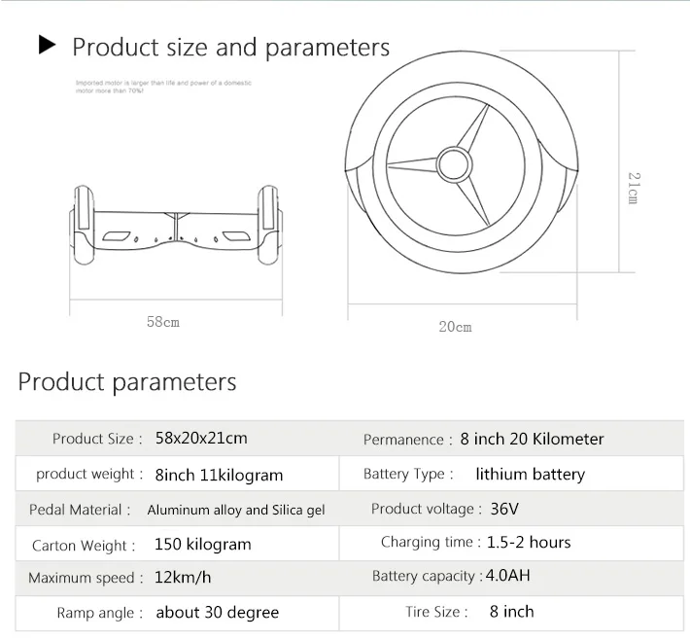The height and width of the screenshot is (639, 690).
Task: Click the left wheel of the hoverboard
Action: pos(83,225)
